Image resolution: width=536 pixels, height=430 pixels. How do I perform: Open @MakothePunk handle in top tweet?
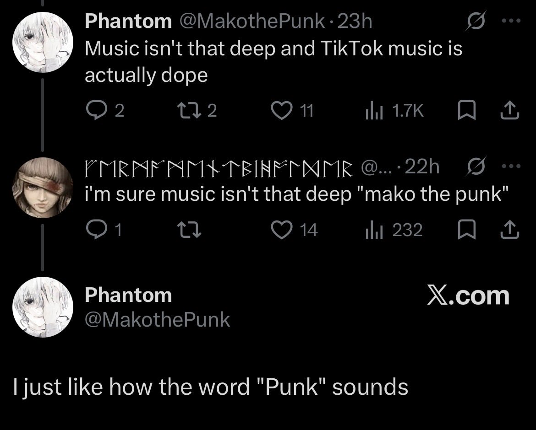(252, 21)
